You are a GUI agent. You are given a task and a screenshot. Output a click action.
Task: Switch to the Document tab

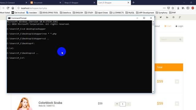46,3
